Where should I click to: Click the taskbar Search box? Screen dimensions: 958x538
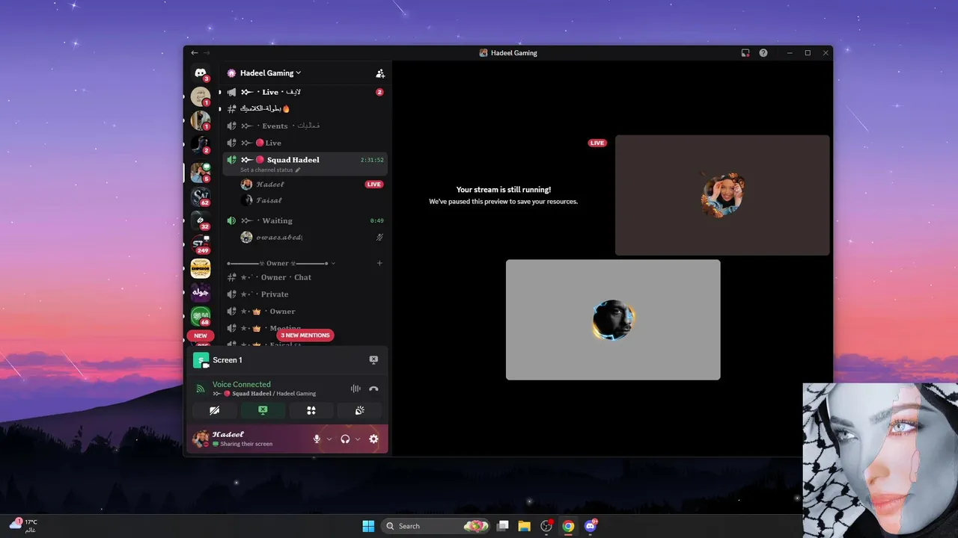point(436,526)
